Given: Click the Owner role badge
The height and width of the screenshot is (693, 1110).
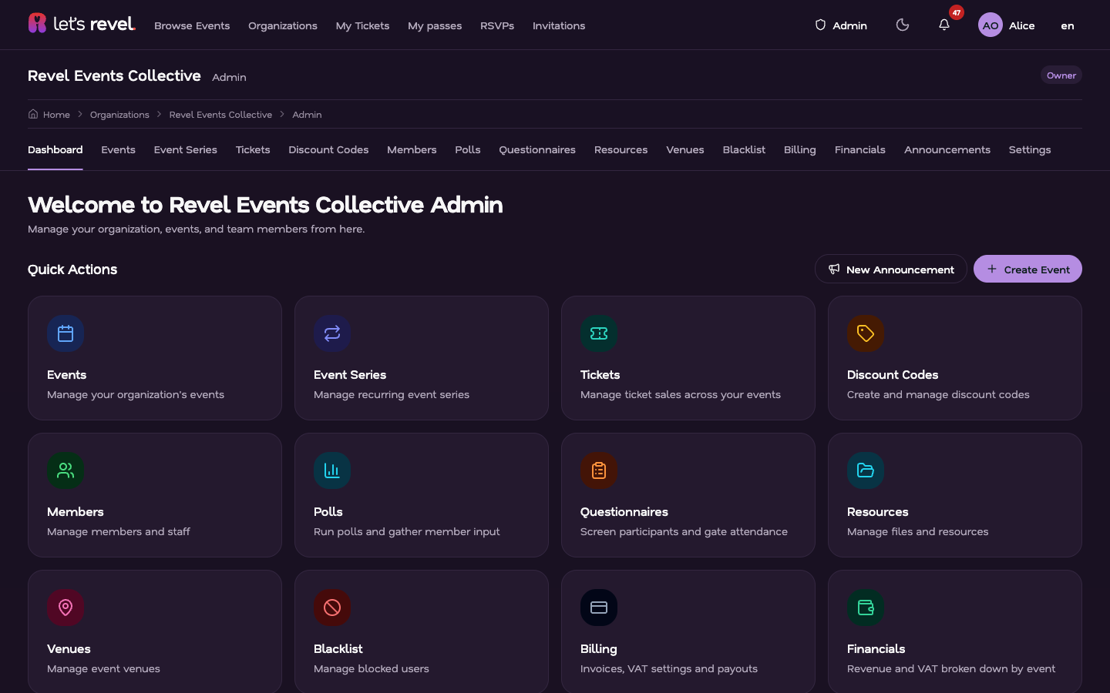Looking at the screenshot, I should tap(1061, 75).
